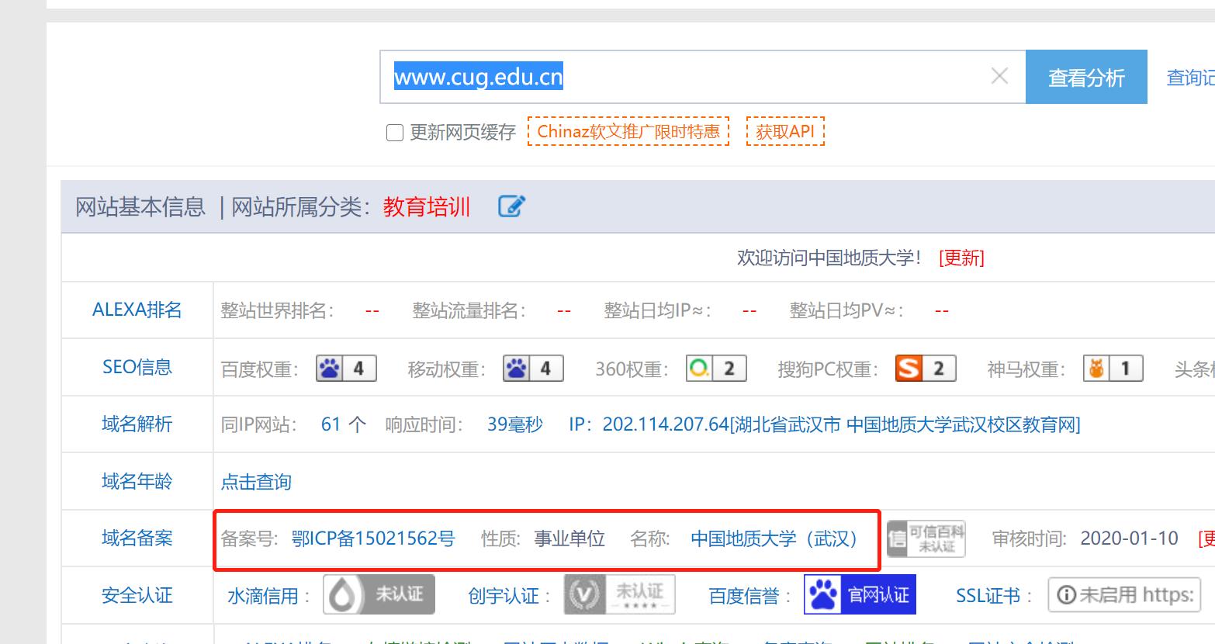This screenshot has height=644, width=1215.
Task: Click the 水滴信用 未认证 badge
Action: click(x=379, y=594)
